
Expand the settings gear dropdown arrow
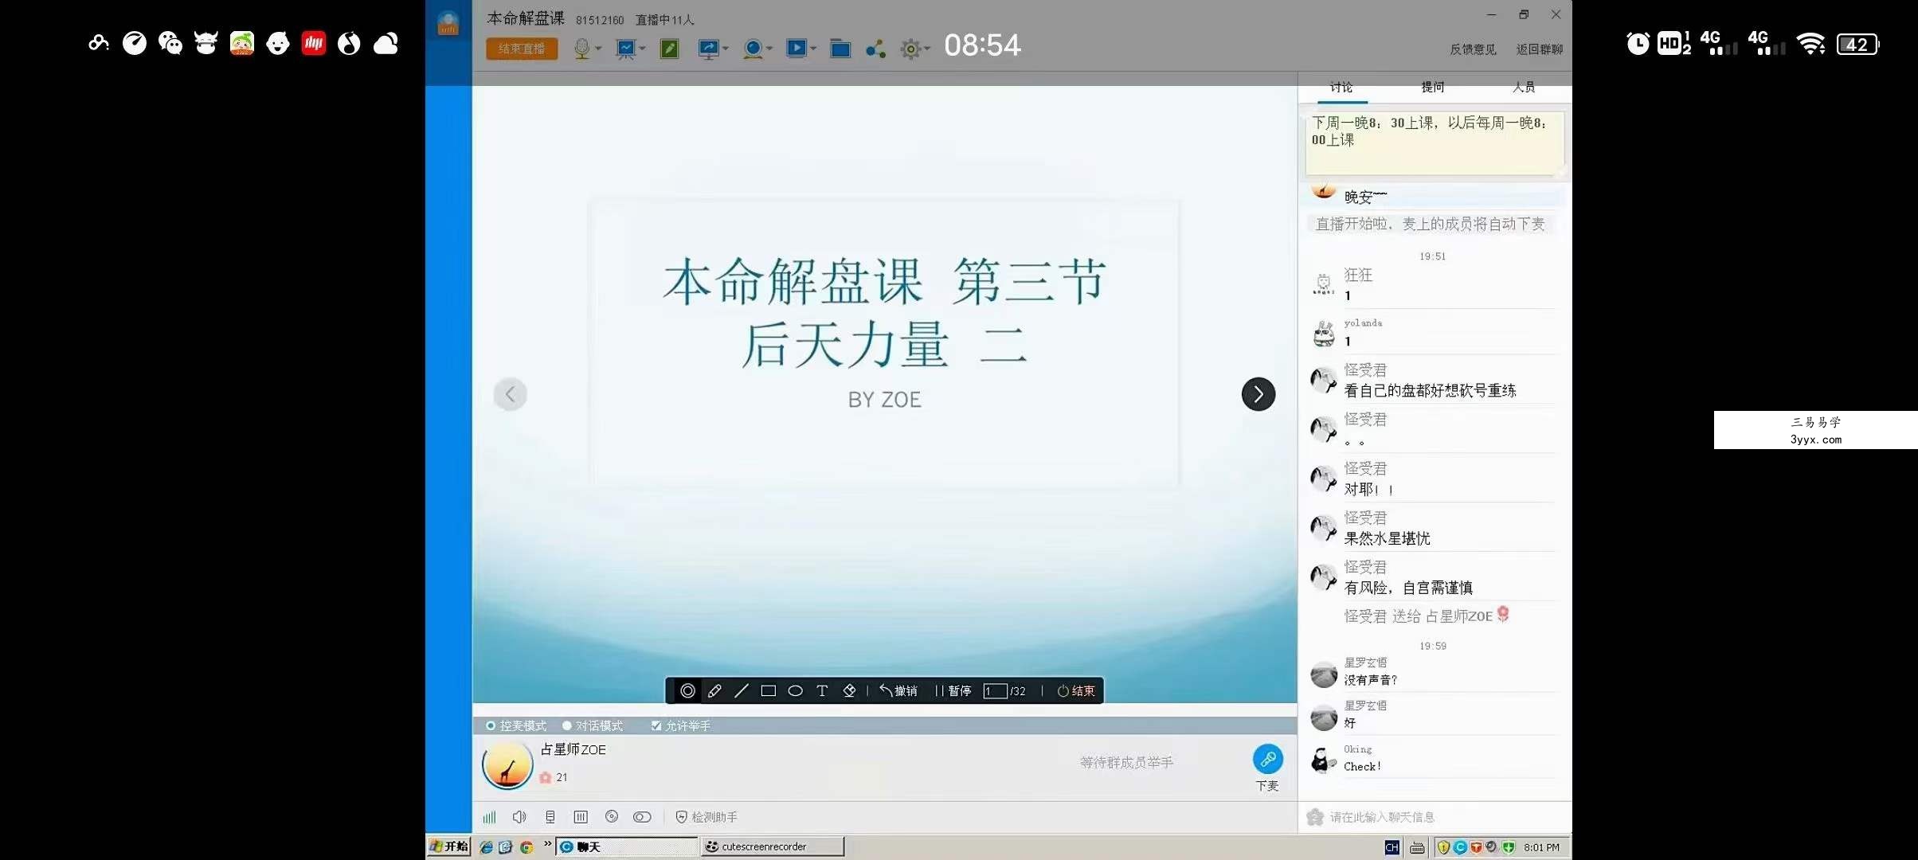927,49
